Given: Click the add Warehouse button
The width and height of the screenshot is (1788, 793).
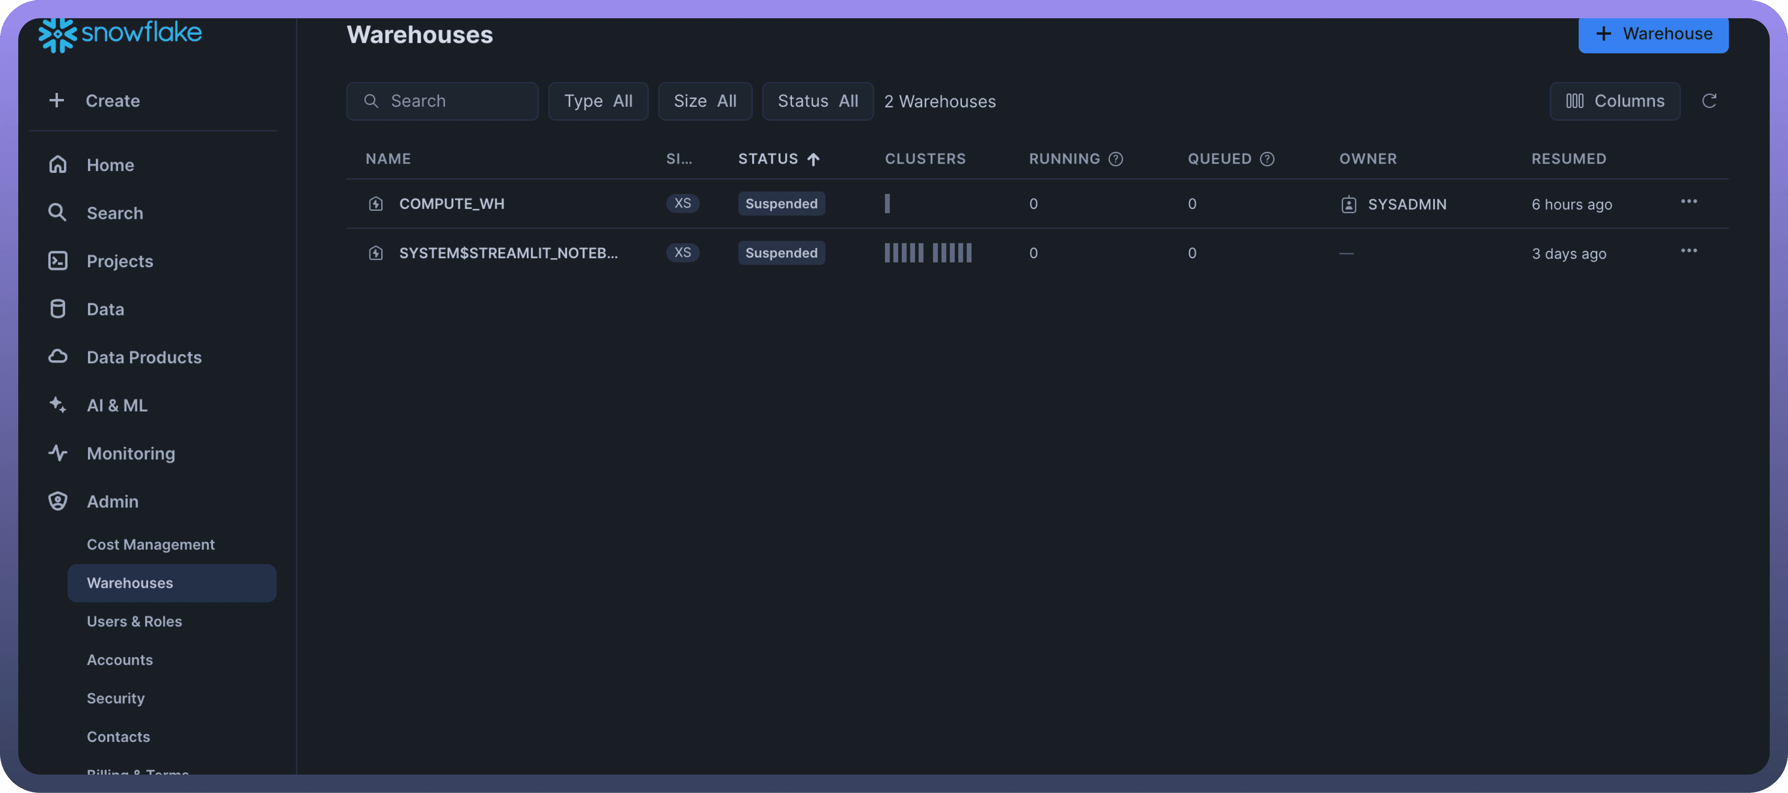Looking at the screenshot, I should pos(1653,34).
